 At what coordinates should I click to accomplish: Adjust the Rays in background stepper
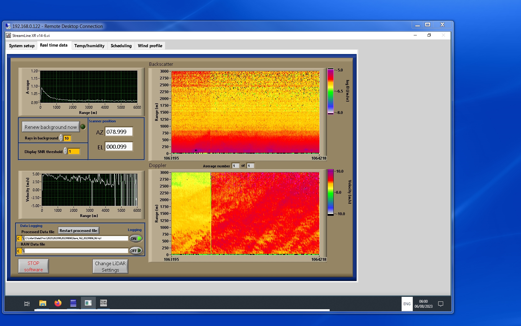(x=61, y=138)
